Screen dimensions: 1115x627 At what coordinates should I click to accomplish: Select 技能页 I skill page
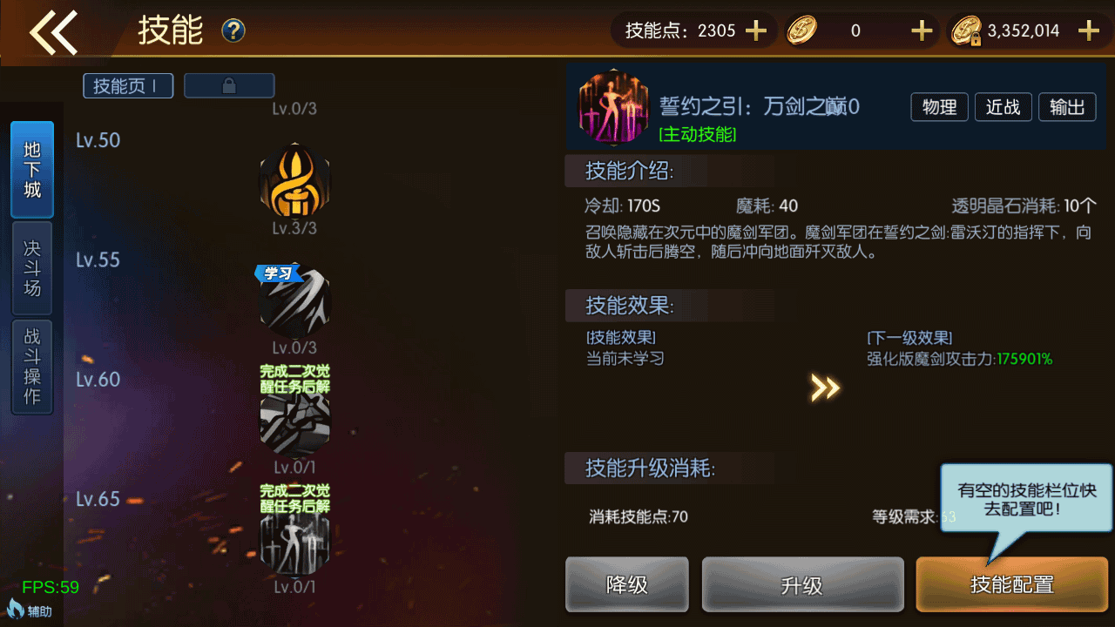[x=128, y=85]
